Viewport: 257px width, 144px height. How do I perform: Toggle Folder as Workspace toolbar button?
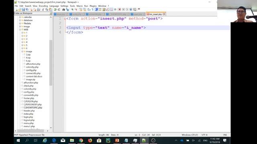pos(112,10)
